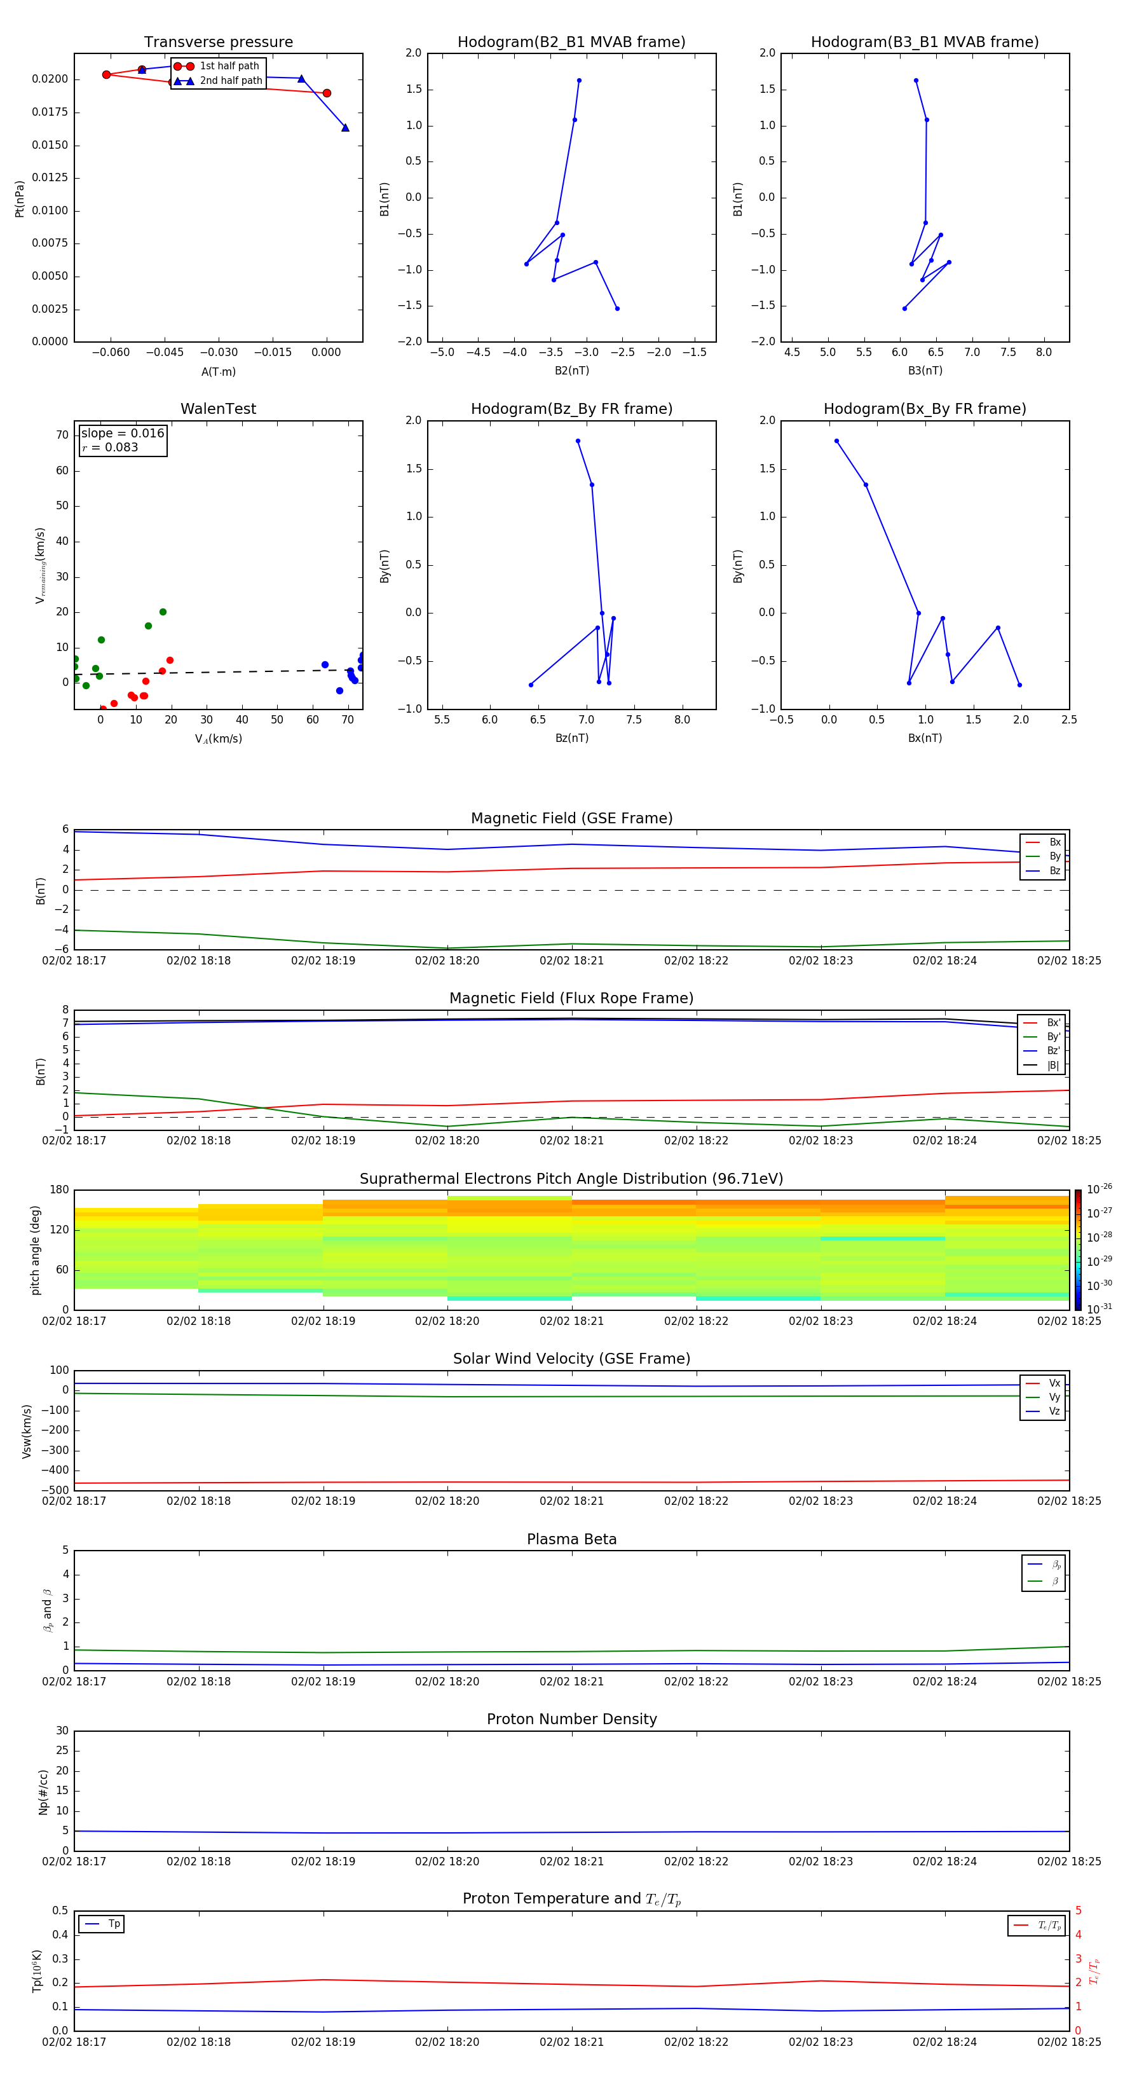Click leftmost data point in Hodogram(Bz_By FR frame)
1144x2098 pixels.
pos(531,685)
